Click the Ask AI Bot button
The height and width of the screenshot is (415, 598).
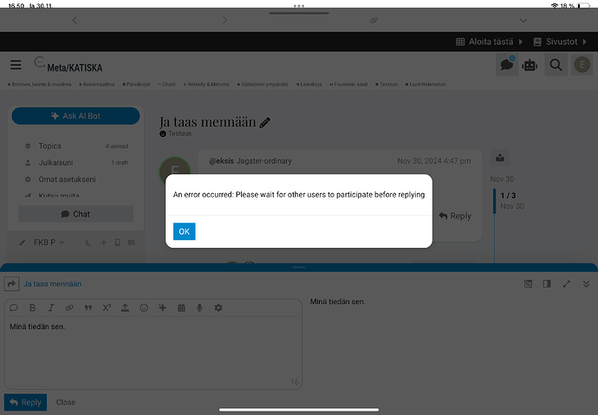75,116
